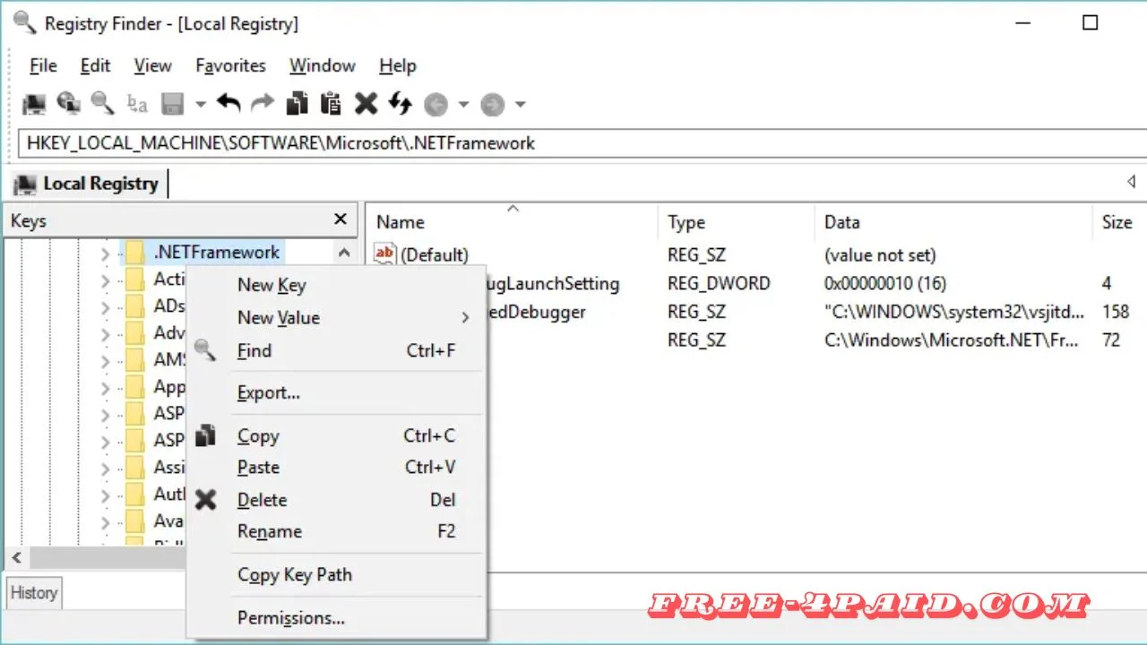The width and height of the screenshot is (1147, 645).
Task: Expand the tree node starting with Acti
Action: point(106,281)
